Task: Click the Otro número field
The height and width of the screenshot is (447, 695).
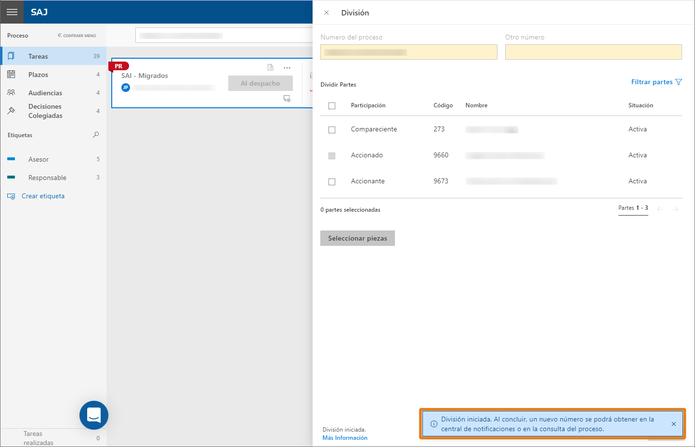Action: [x=593, y=52]
